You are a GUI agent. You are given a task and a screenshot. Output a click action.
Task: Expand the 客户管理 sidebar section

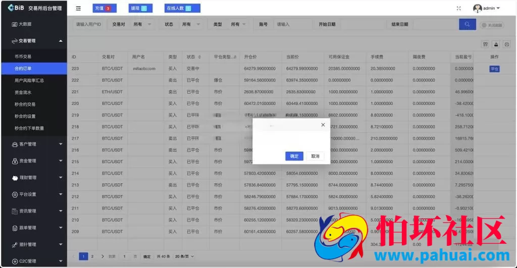coord(34,144)
